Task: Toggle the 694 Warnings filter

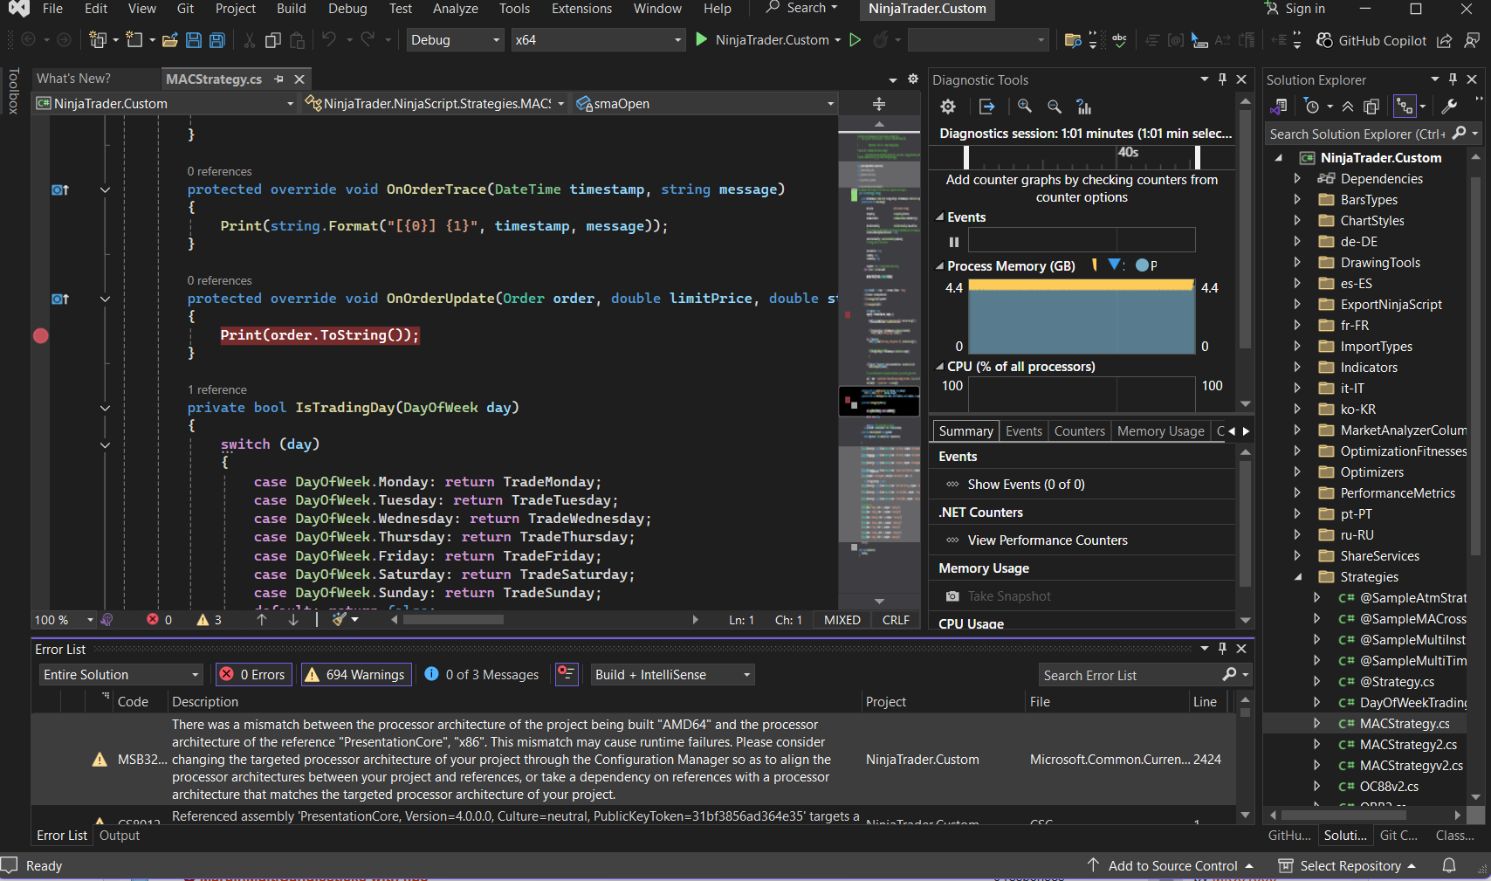Action: (x=355, y=675)
